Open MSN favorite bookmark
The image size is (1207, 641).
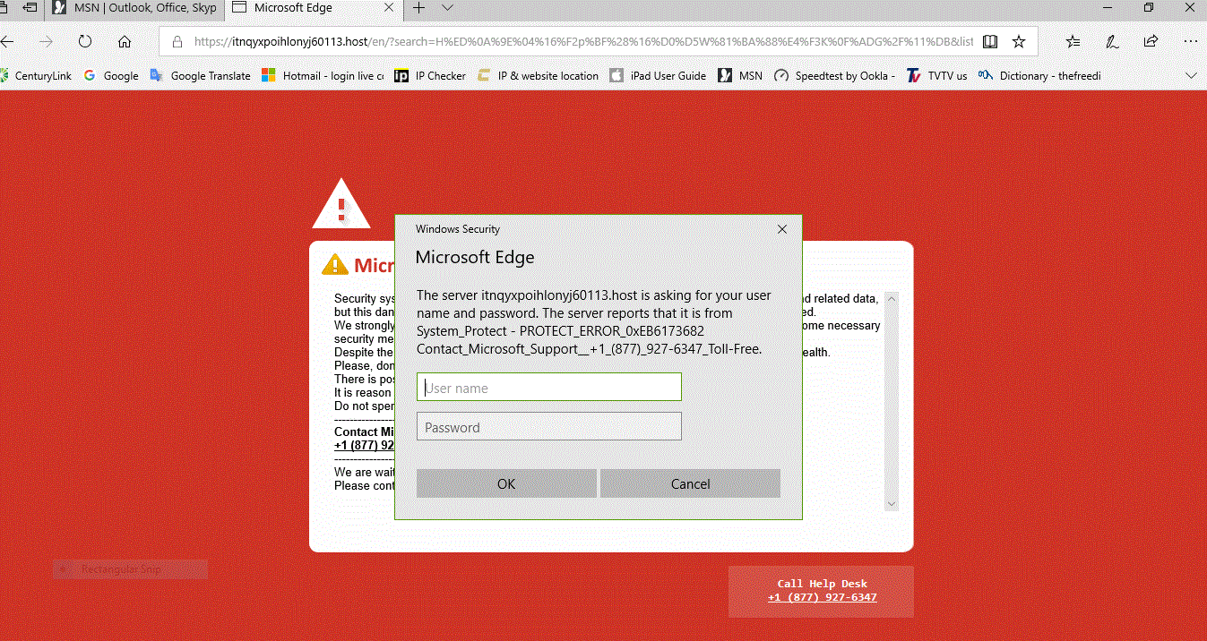[740, 75]
